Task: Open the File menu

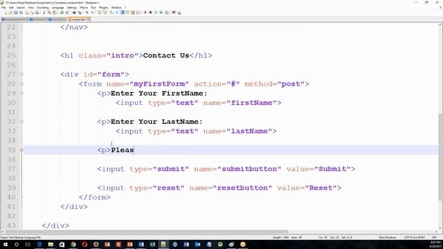Action: click(3, 8)
